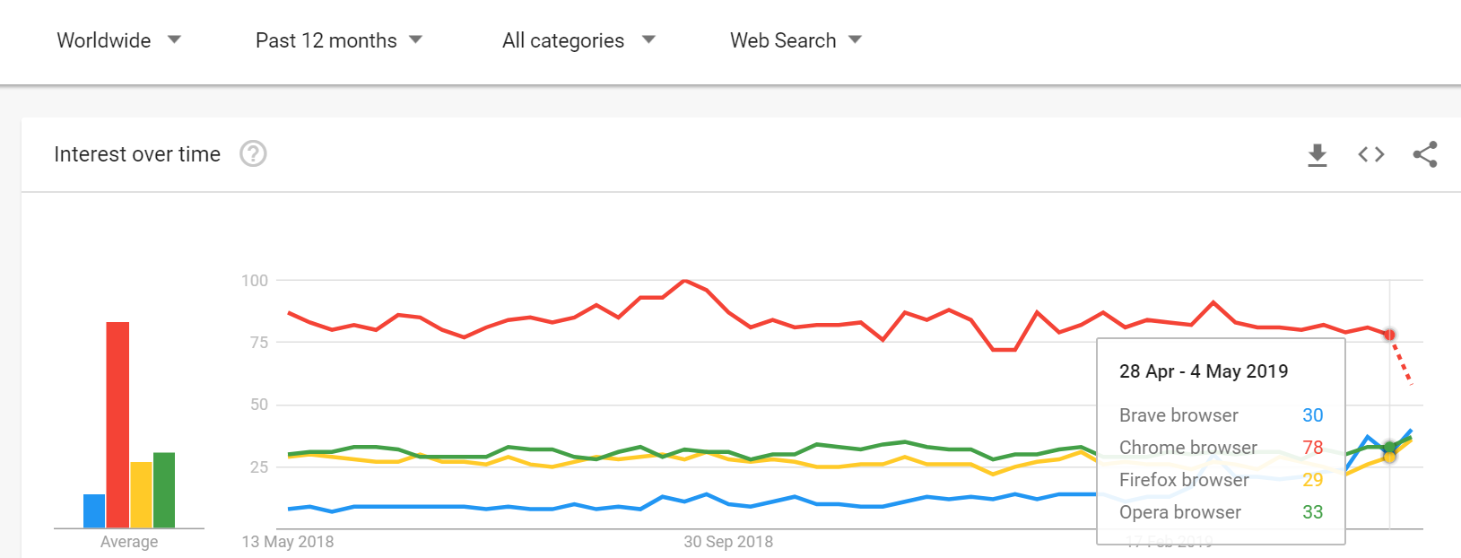Download the Interest over time data
The image size is (1461, 558).
1317,155
